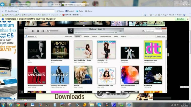This screenshot has width=191, height=107.
Task: Click the Search button in SearchAmong toolbar
Action: point(60,11)
